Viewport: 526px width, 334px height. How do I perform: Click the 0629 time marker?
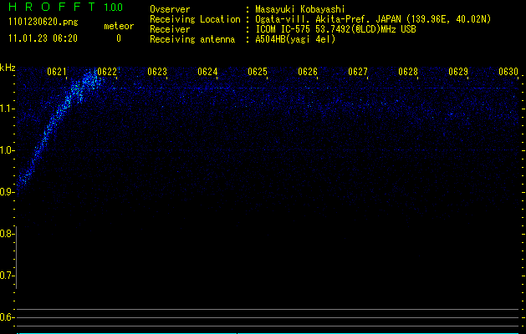pyautogui.click(x=458, y=72)
